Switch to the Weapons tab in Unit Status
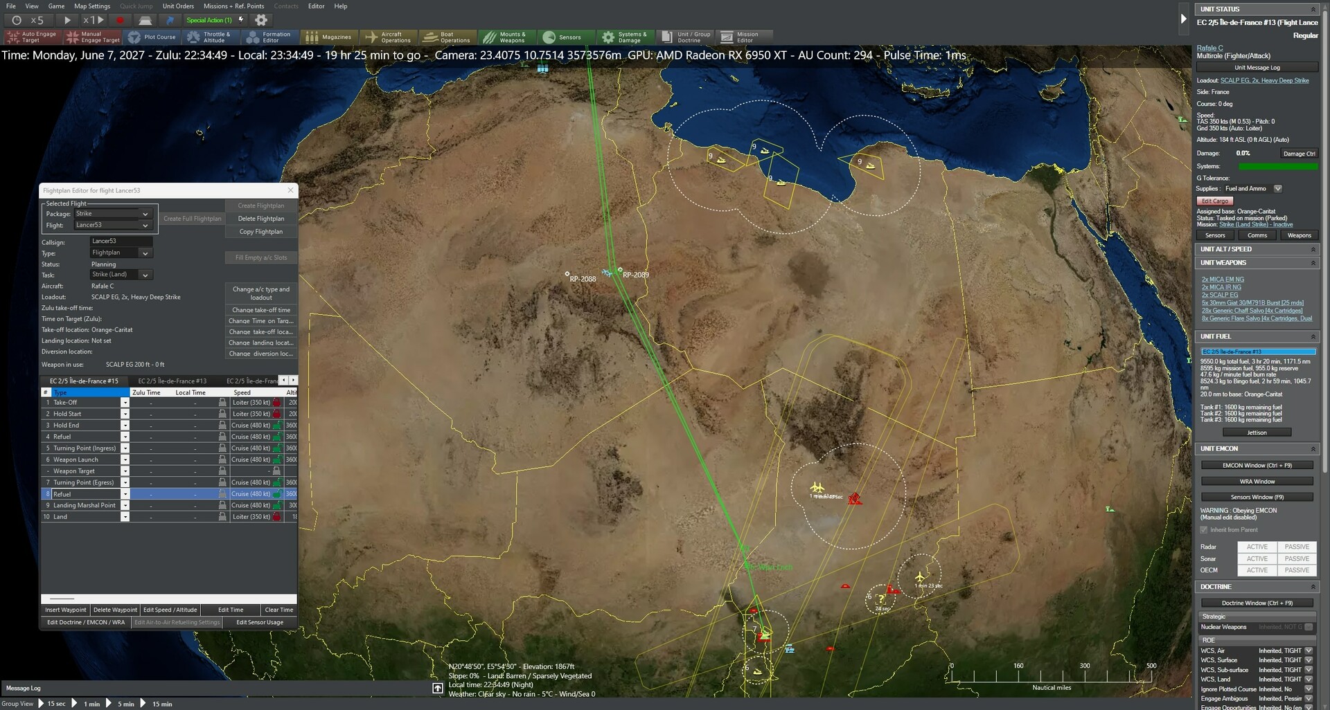 [x=1299, y=235]
